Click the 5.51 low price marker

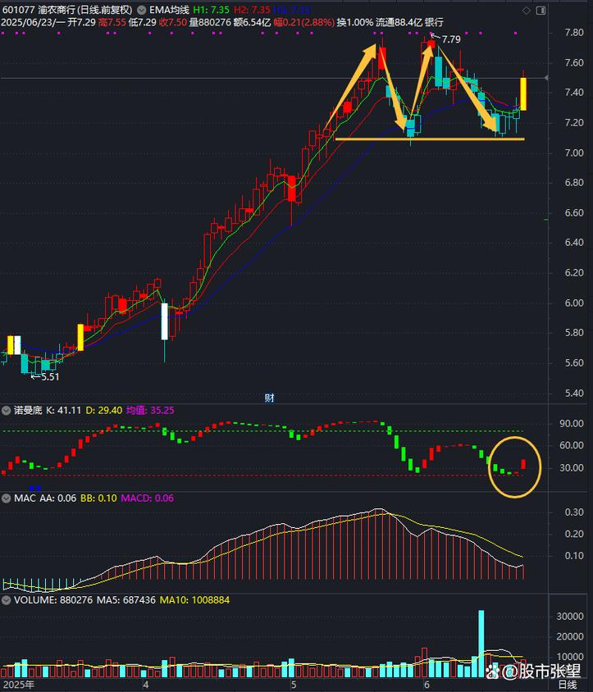48,376
